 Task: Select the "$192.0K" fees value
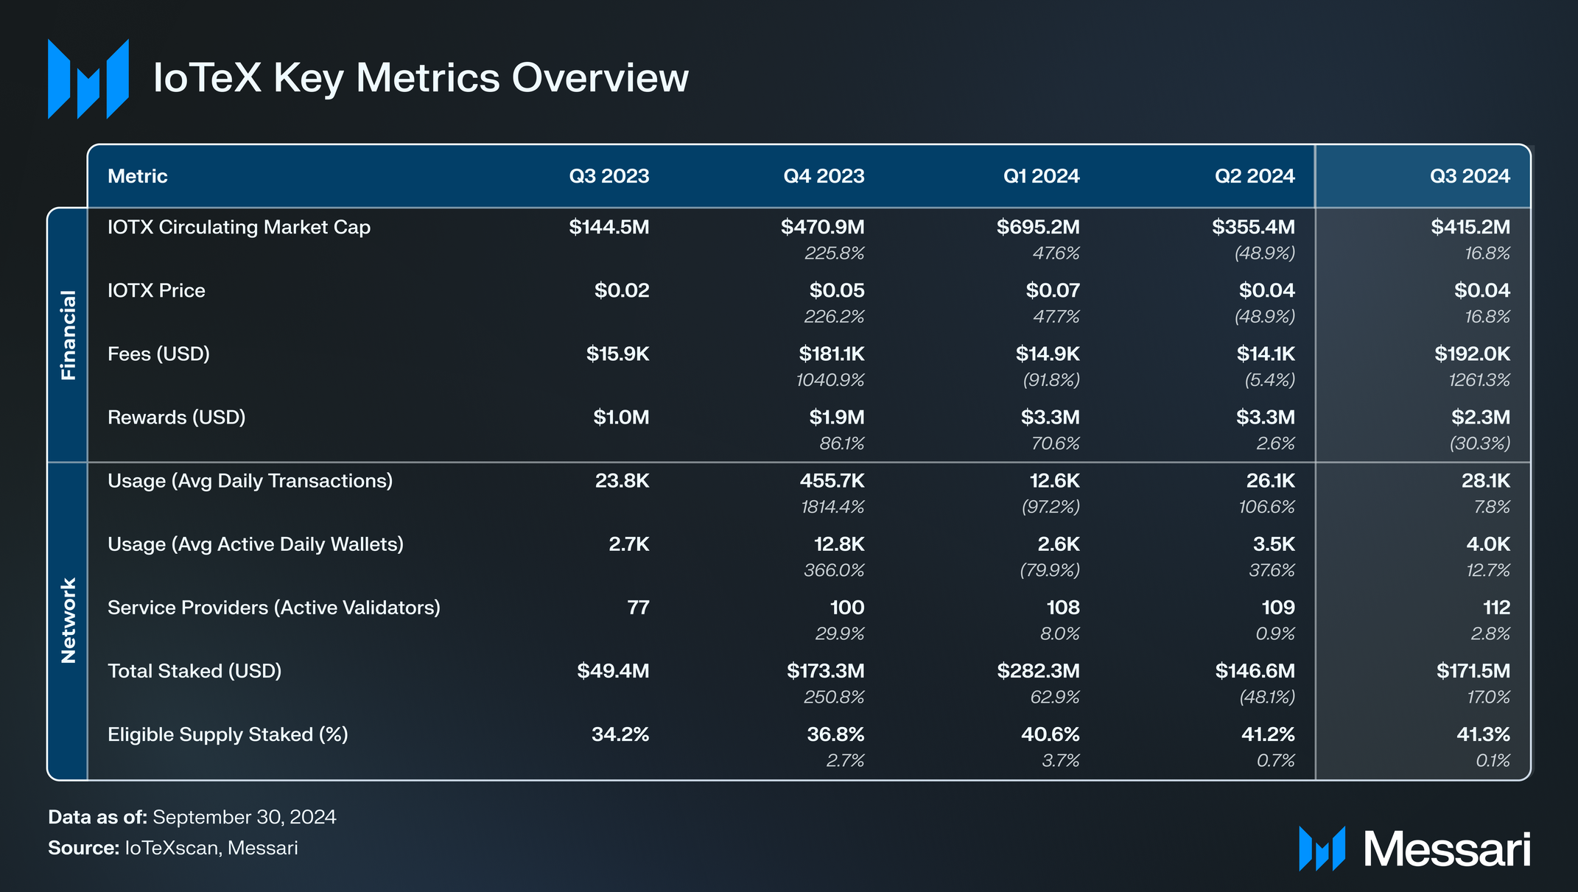click(x=1472, y=354)
